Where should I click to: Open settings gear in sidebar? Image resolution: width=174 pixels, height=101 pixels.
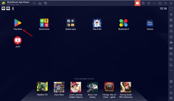point(171,81)
